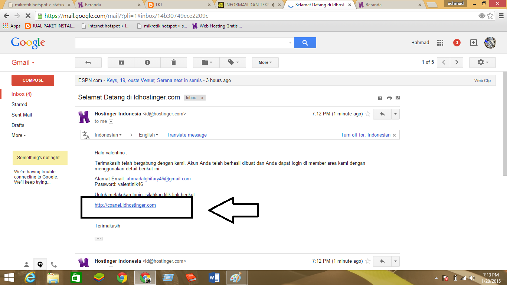
Task: Open conversation in new window icon
Action: tap(398, 98)
